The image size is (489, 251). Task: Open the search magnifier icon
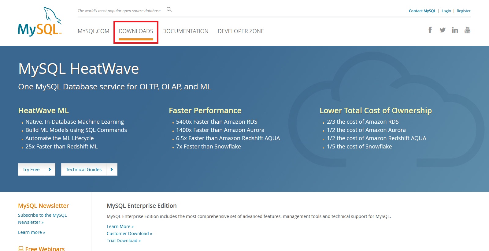169,10
